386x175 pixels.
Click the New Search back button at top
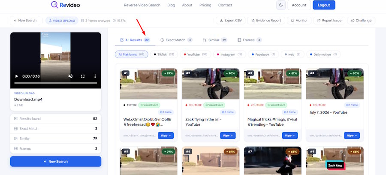click(25, 21)
